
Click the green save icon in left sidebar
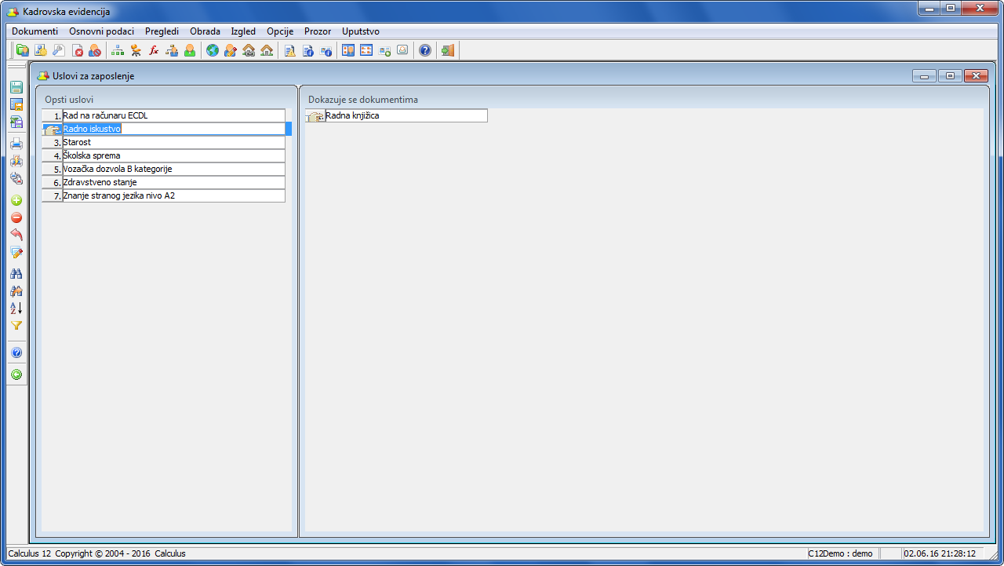tap(16, 87)
